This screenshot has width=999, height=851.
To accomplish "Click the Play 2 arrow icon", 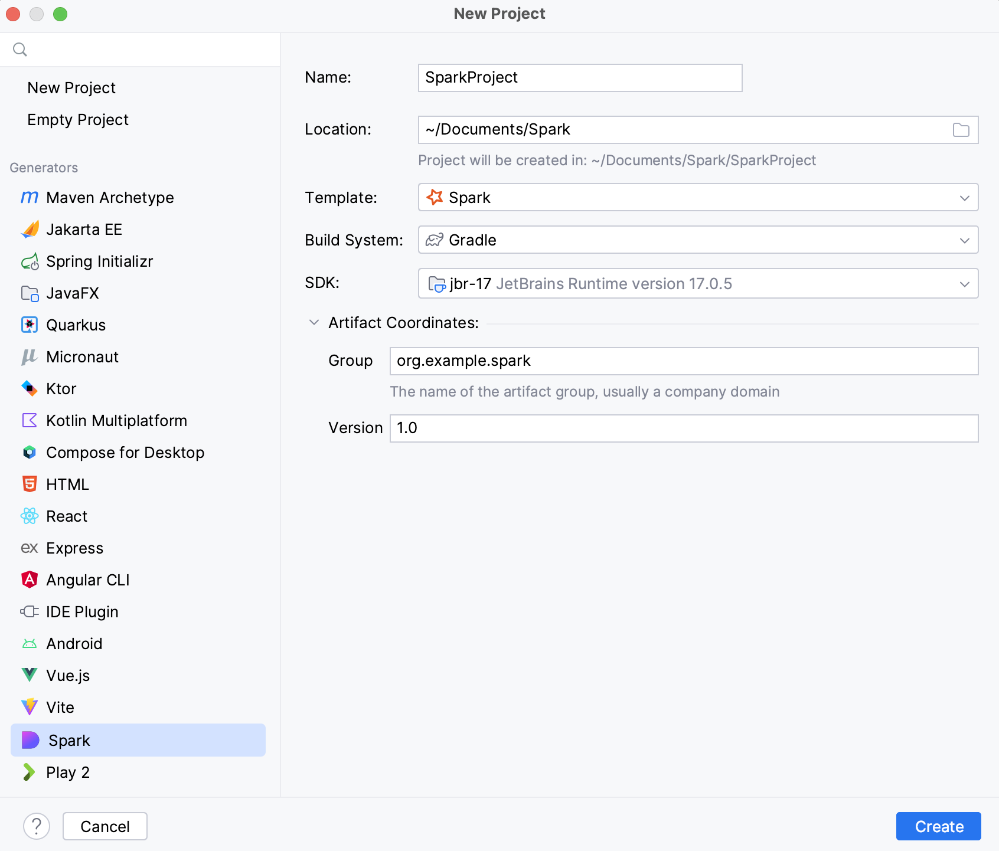I will click(x=30, y=772).
